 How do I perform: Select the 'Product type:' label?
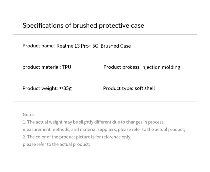[118, 89]
